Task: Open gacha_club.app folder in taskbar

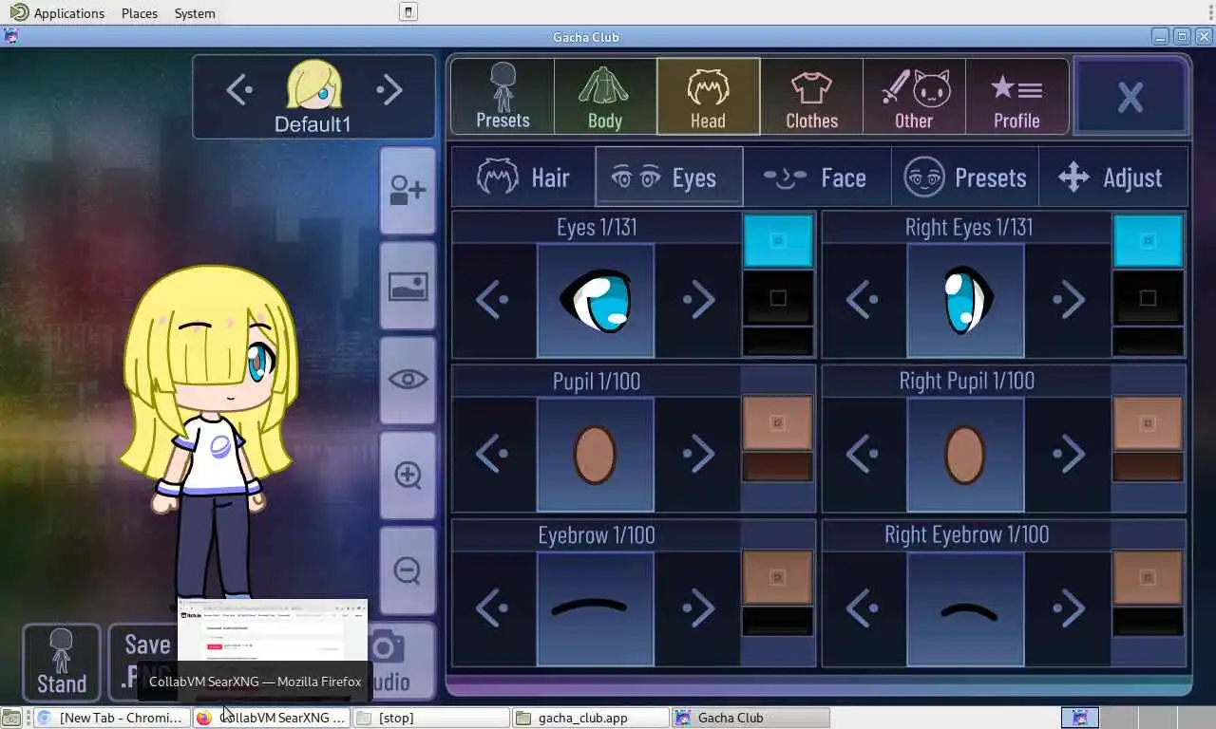Action: (589, 718)
